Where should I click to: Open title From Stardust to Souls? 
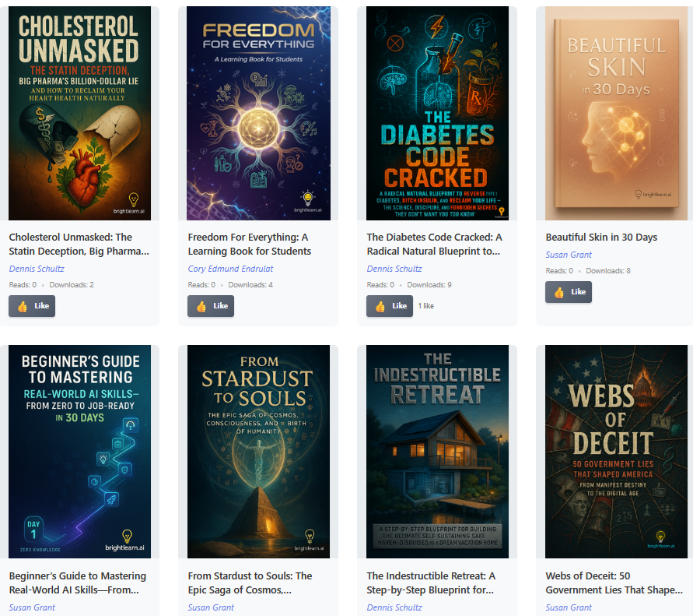pos(250,583)
